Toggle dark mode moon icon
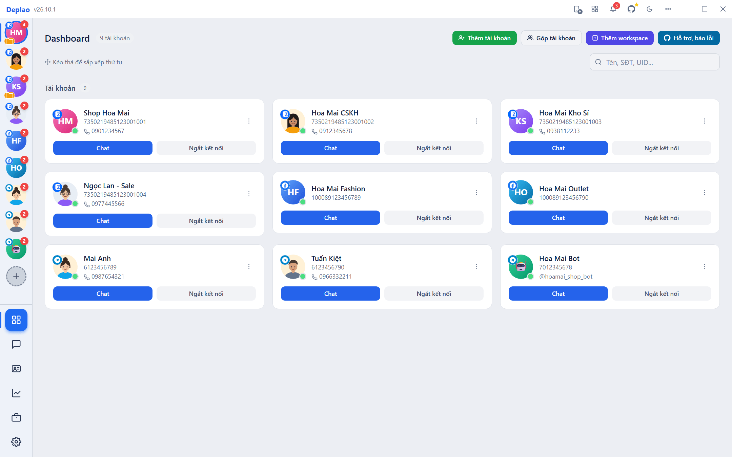Screen dimensions: 732x457 [650, 9]
